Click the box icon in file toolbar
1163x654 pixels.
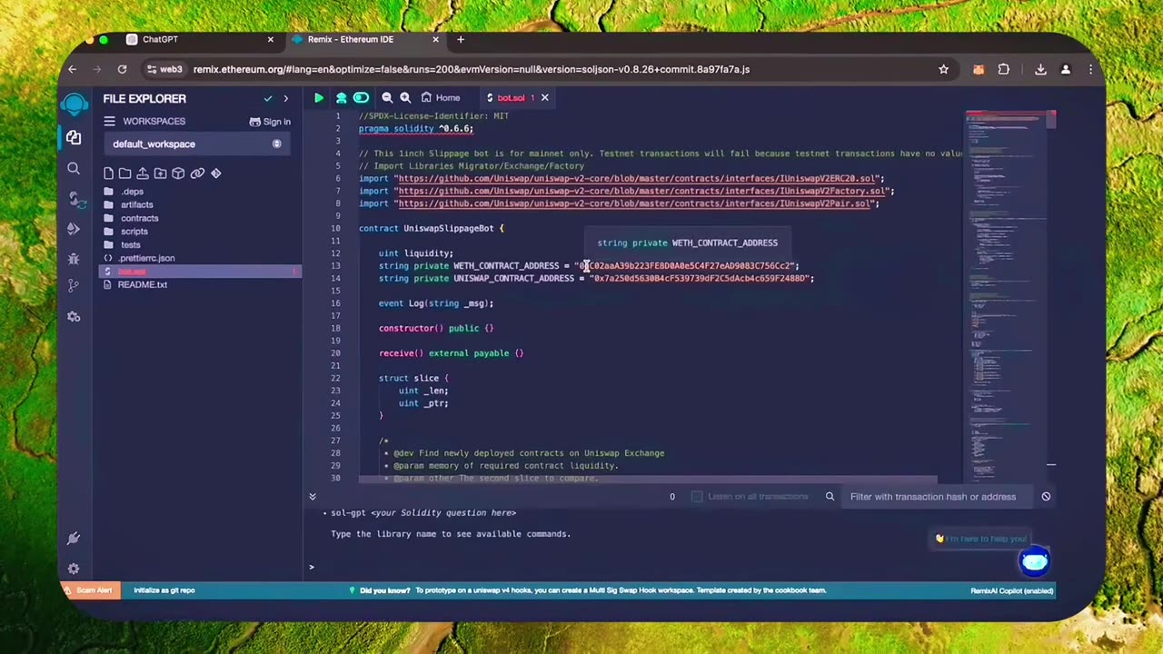[x=178, y=173]
